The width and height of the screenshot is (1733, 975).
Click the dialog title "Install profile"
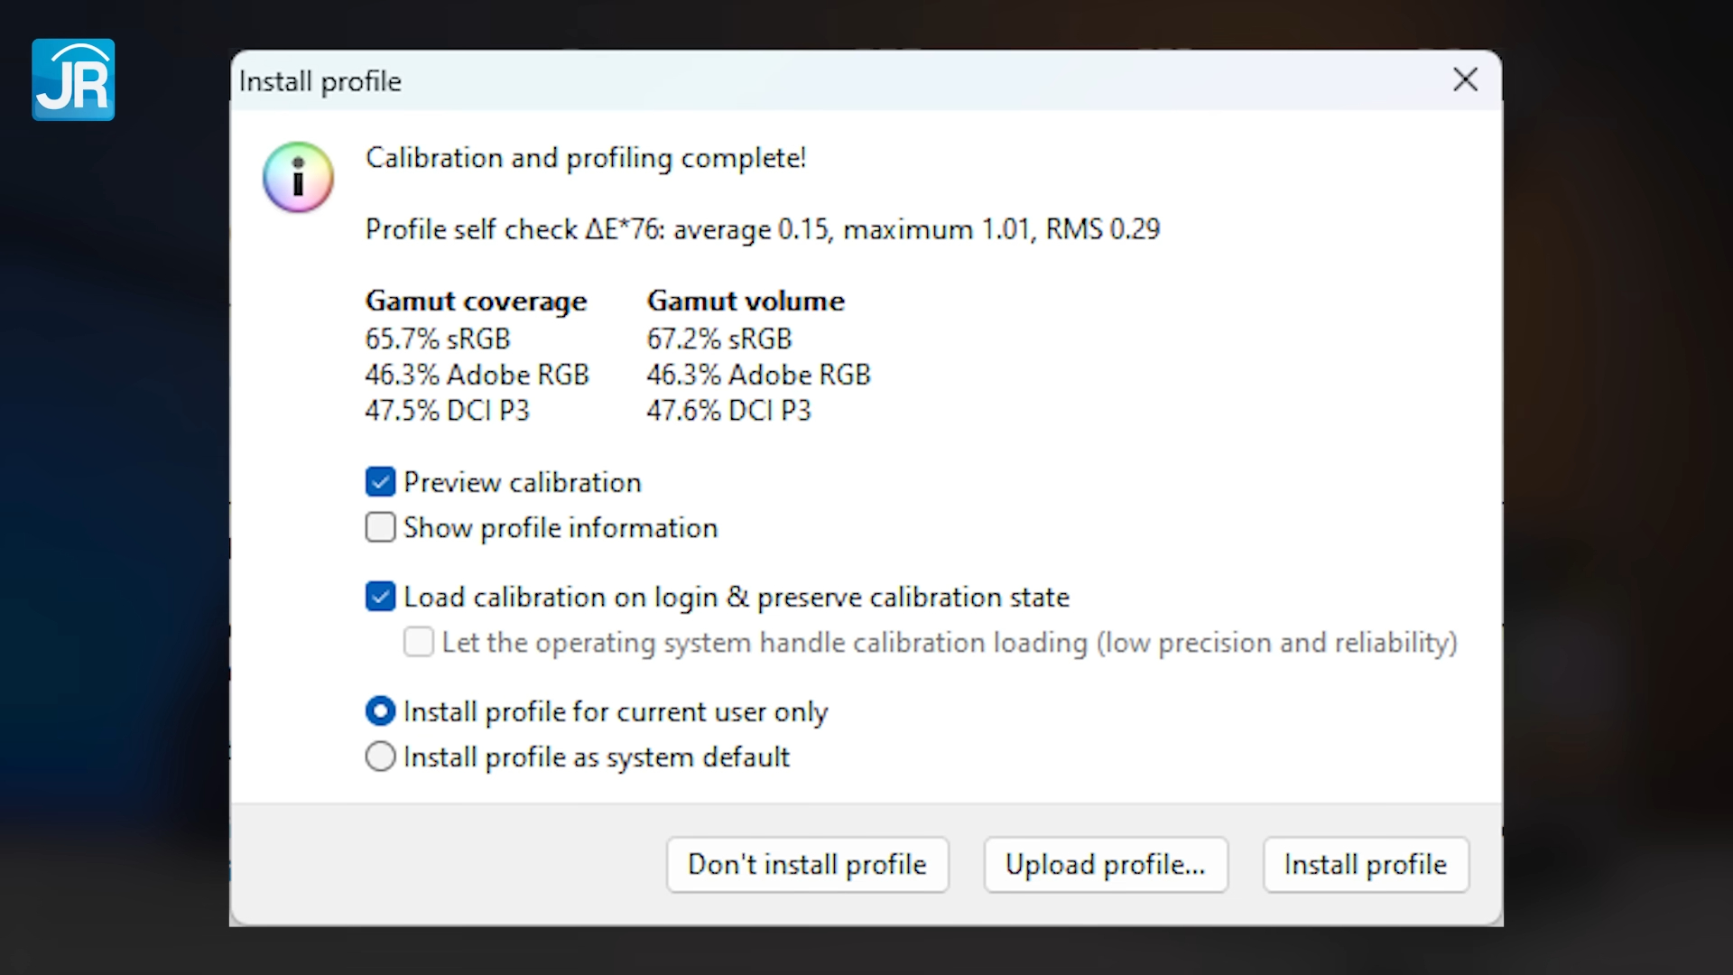coord(320,81)
